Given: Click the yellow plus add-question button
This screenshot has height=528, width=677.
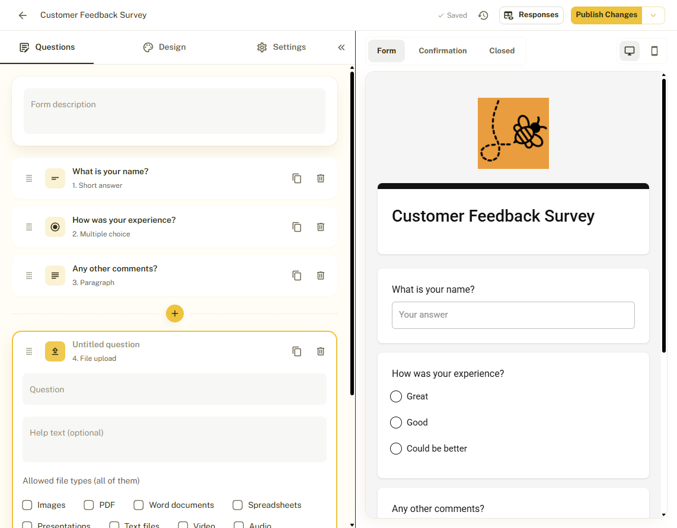Looking at the screenshot, I should click(x=175, y=313).
